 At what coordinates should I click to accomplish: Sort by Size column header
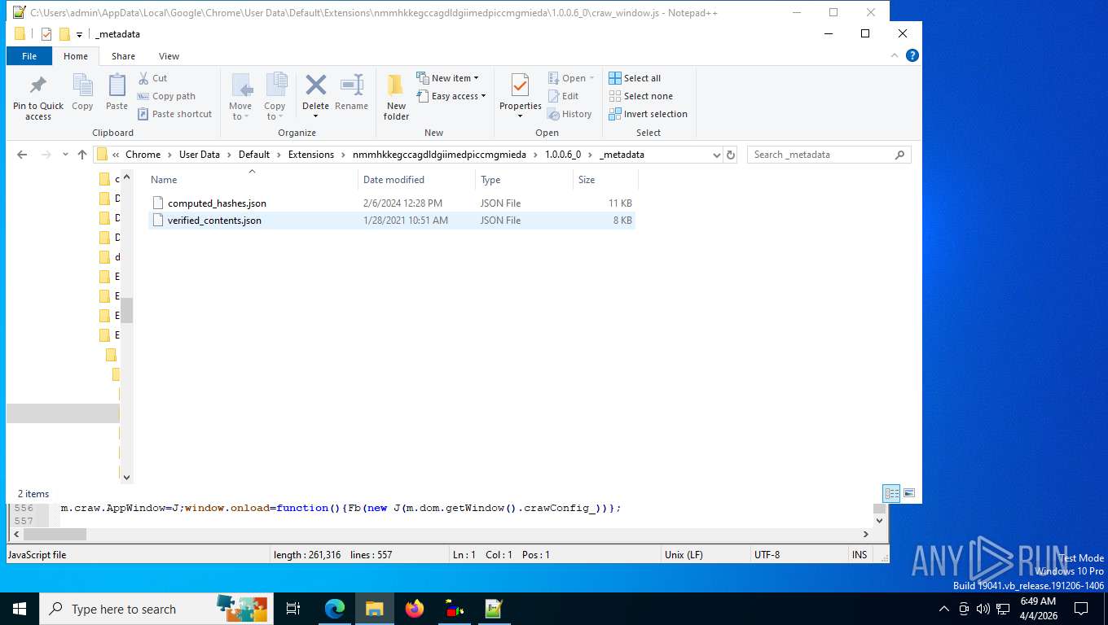coord(605,180)
